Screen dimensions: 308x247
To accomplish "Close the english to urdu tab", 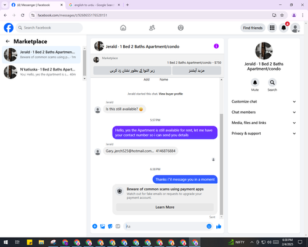I will (x=119, y=5).
